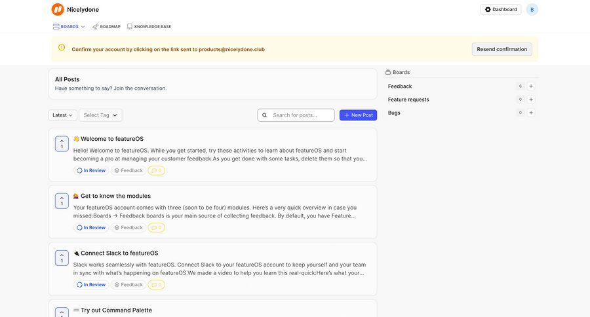590x317 pixels.
Task: Add a post to the Feedback board with plus
Action: click(x=531, y=86)
